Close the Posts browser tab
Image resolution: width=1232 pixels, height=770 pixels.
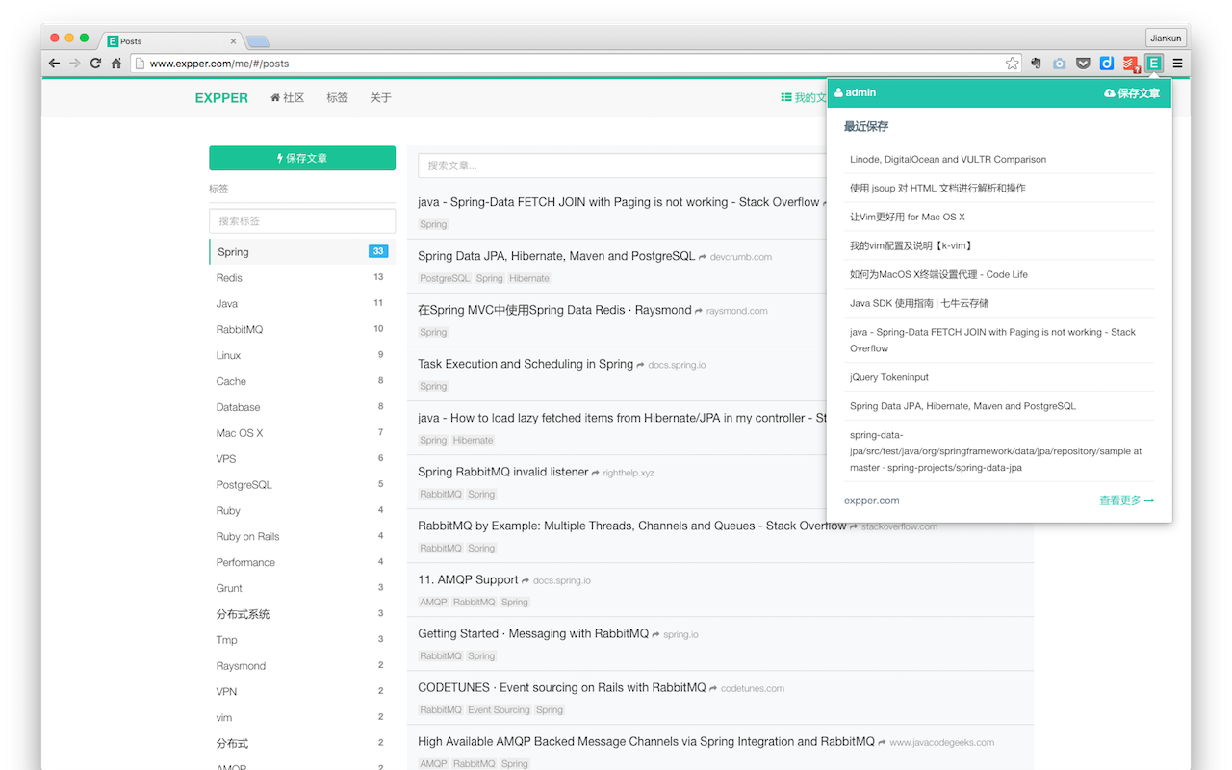[233, 41]
